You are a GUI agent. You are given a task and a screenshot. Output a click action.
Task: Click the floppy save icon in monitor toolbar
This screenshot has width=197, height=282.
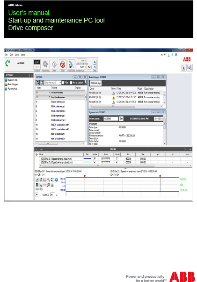point(41,180)
